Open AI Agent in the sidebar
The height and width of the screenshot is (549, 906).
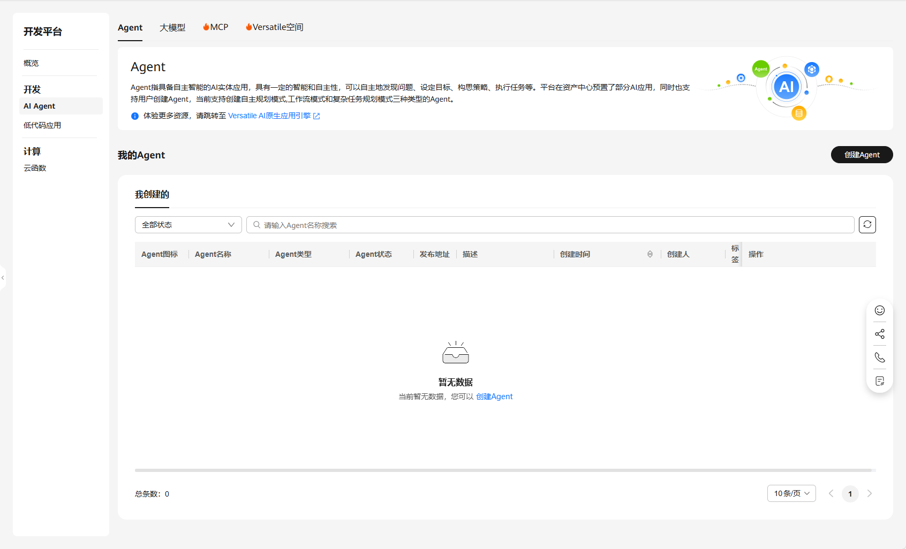click(61, 106)
